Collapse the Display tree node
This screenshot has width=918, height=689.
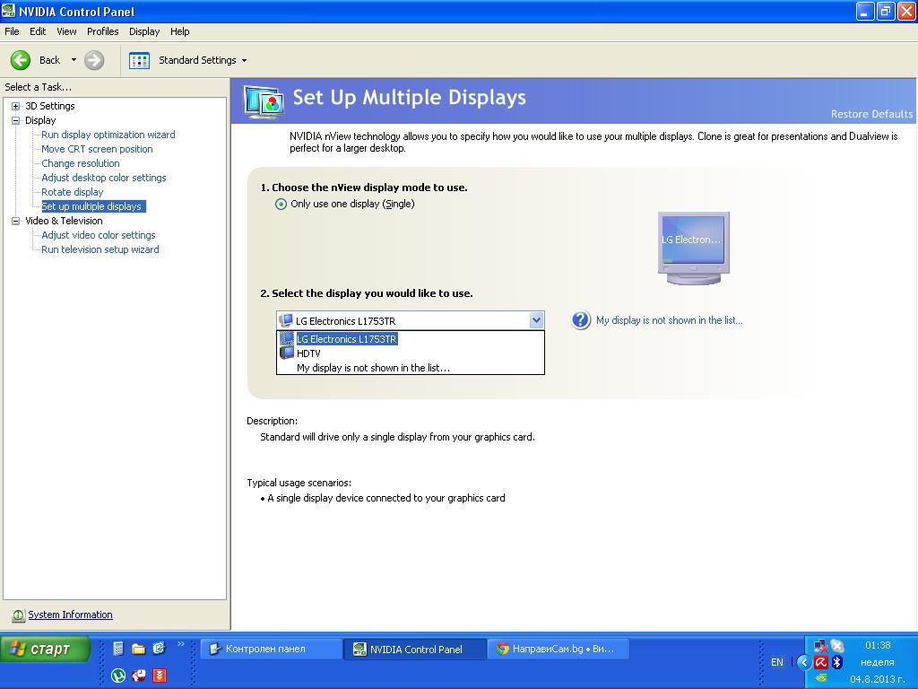[x=16, y=121]
